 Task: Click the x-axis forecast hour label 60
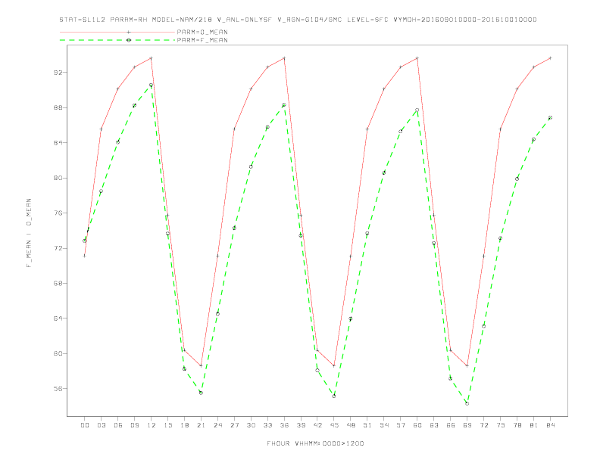point(417,425)
